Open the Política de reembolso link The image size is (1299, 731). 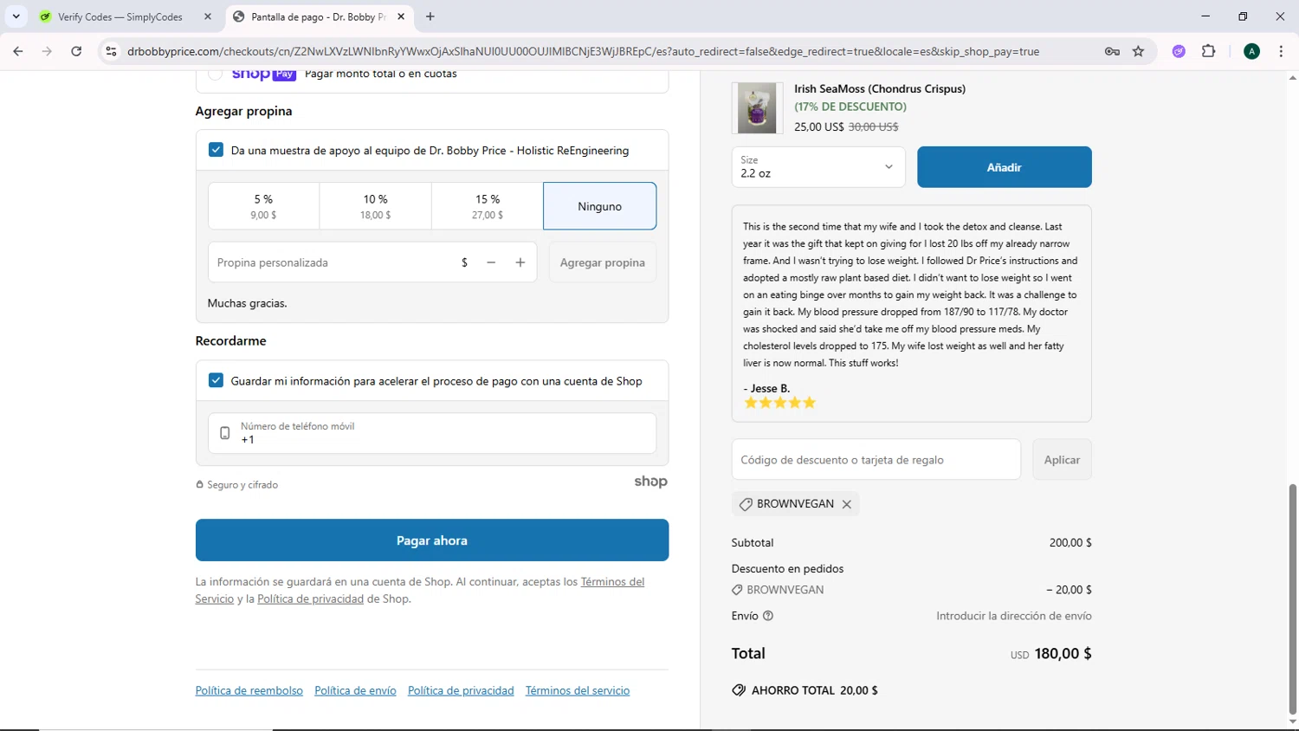tap(249, 691)
